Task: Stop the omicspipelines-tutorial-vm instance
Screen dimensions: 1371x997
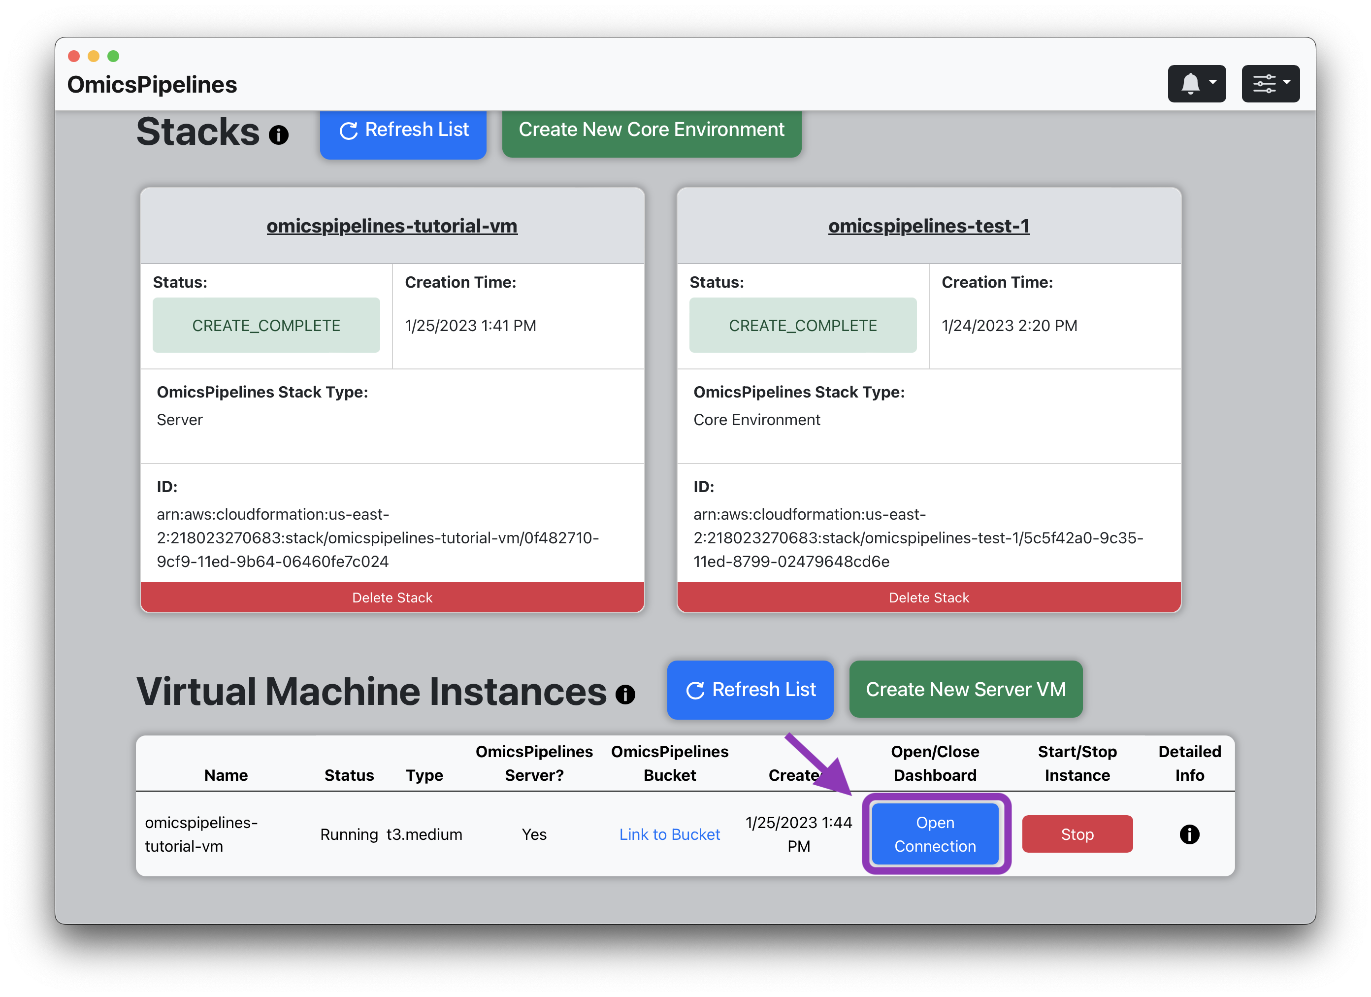Action: (x=1077, y=834)
